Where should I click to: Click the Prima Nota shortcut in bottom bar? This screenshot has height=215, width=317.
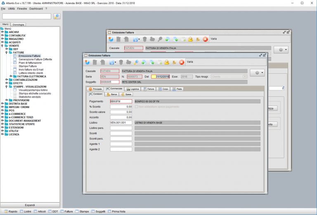[116, 212]
